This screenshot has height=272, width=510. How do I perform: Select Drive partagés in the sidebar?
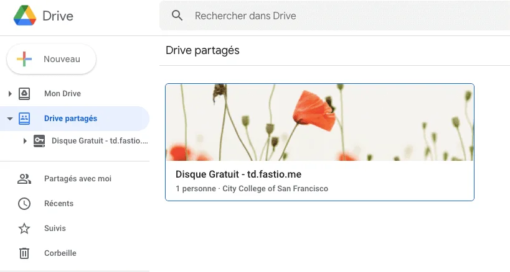pos(70,119)
